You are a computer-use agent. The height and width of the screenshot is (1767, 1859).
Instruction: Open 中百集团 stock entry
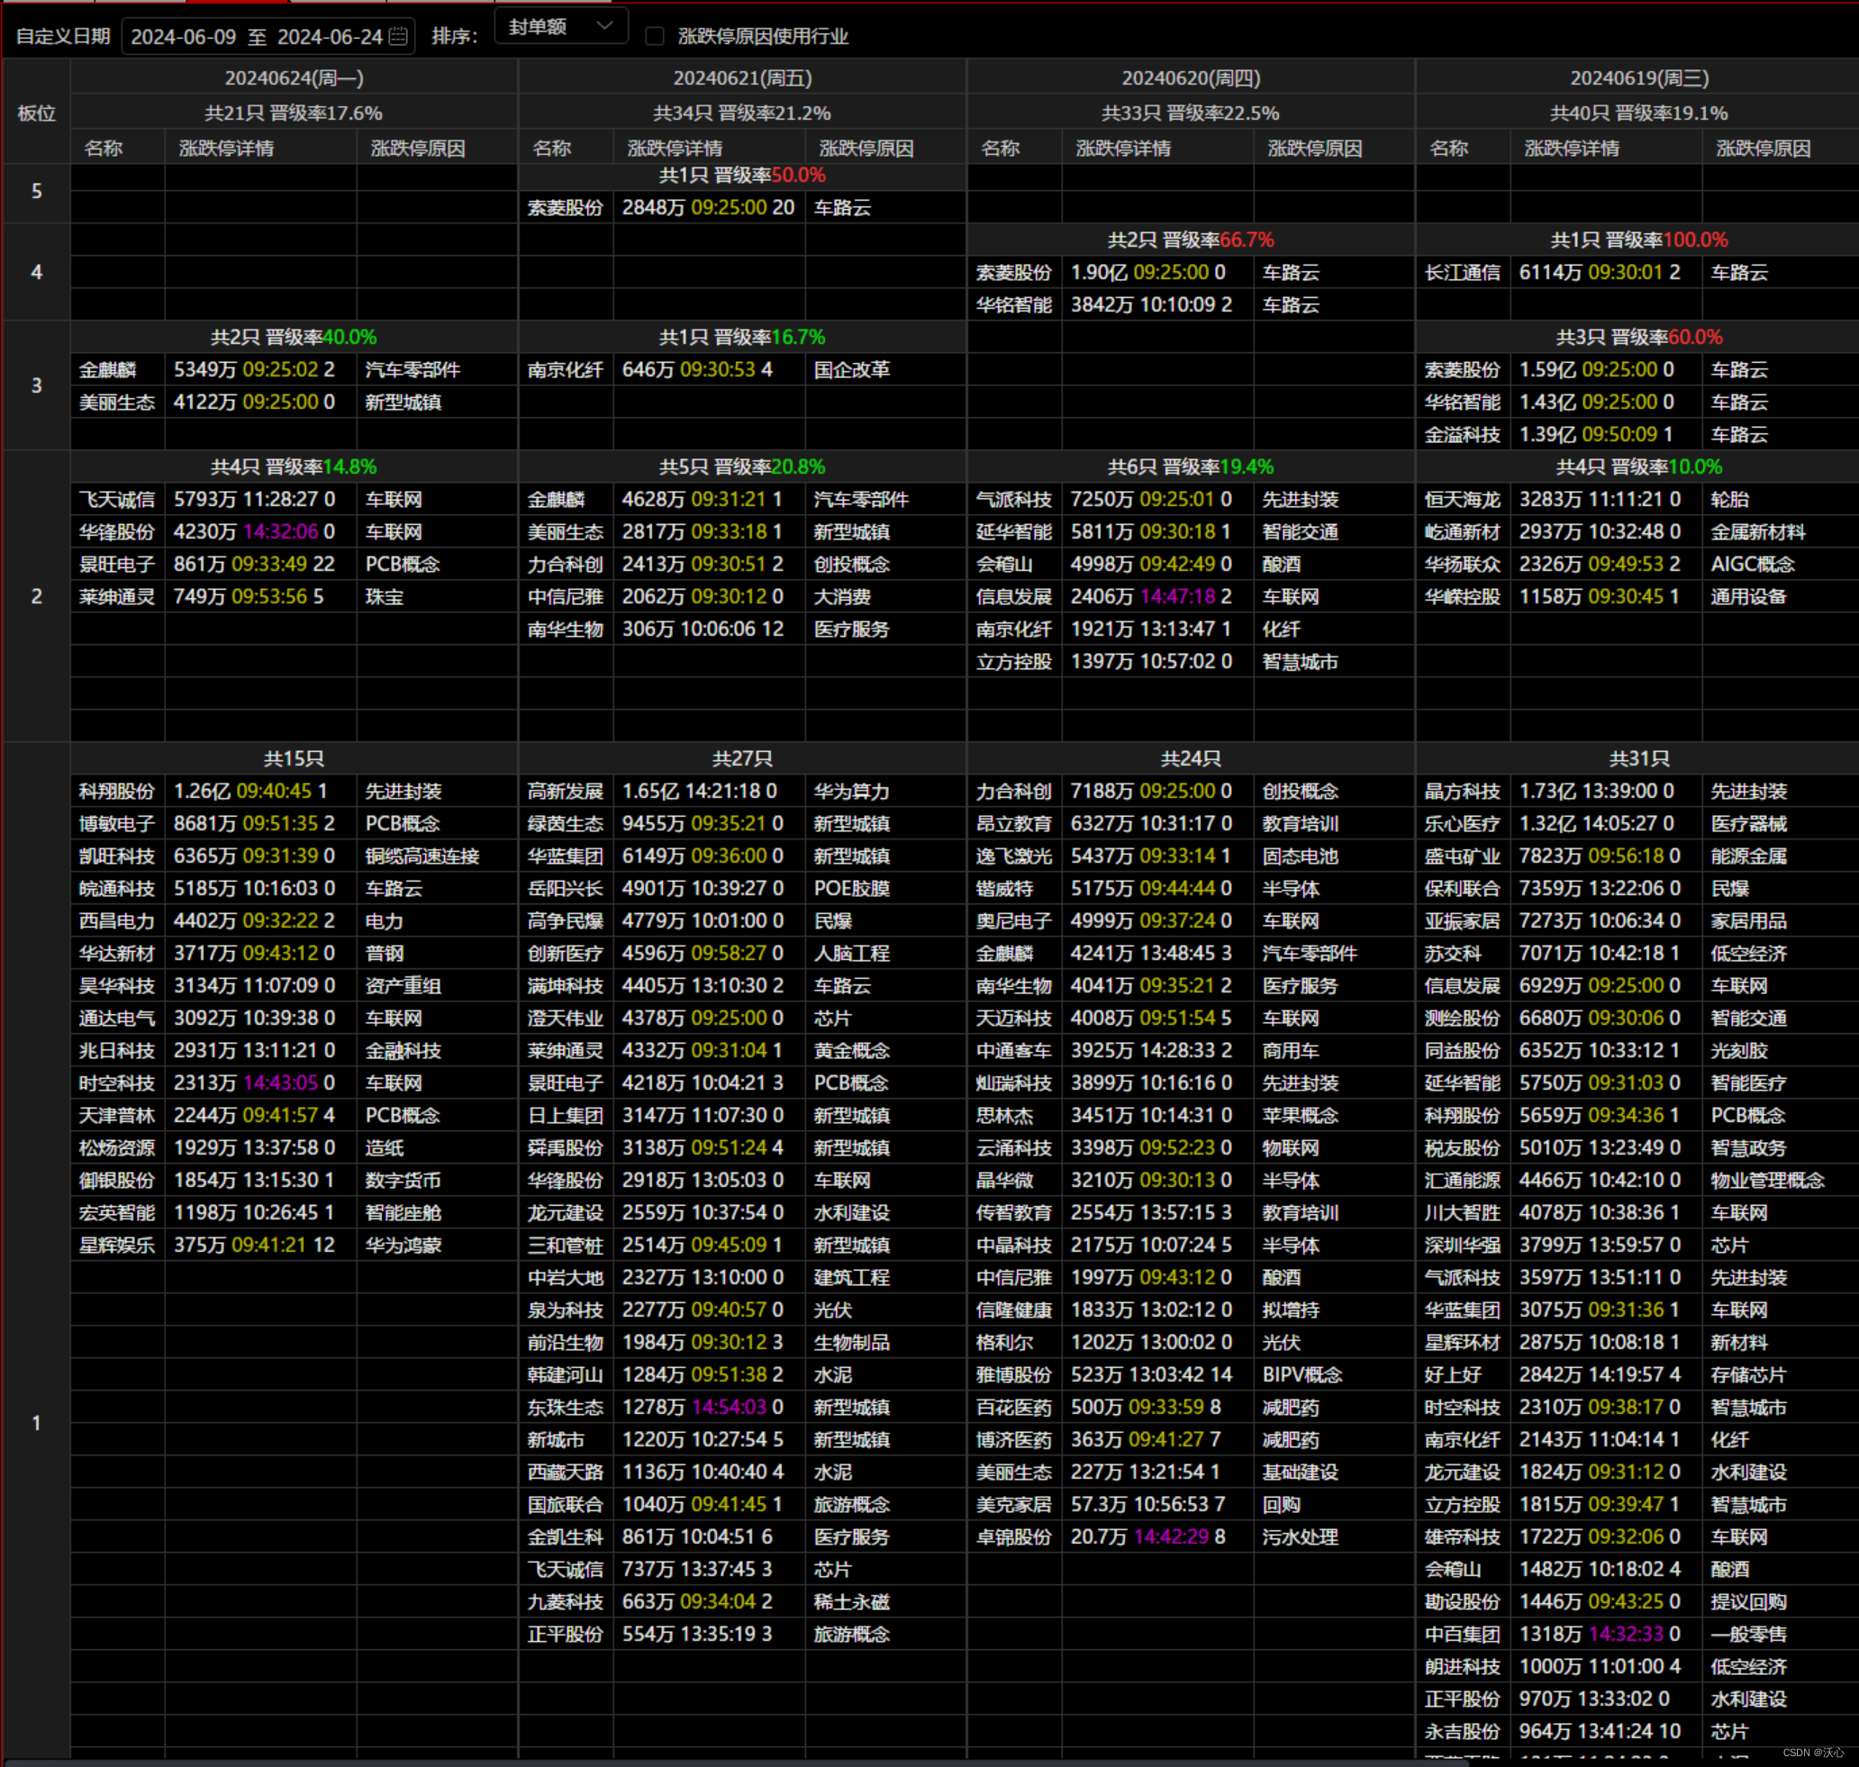click(x=1462, y=1635)
